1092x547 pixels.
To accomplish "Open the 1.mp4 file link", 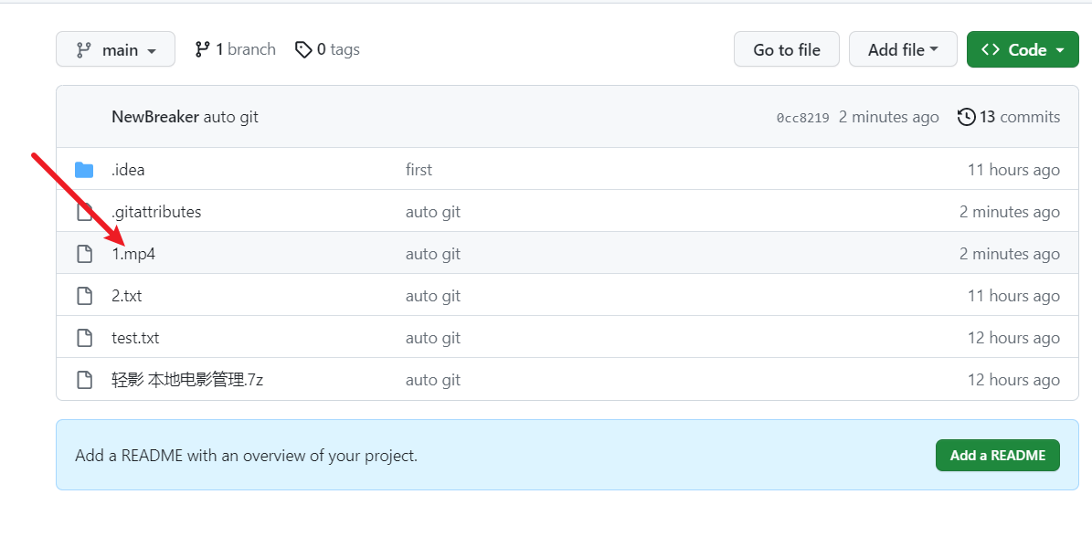I will click(x=133, y=253).
